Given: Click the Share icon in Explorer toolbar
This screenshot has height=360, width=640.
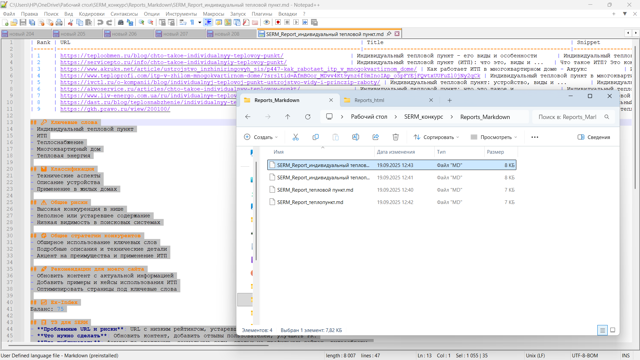Looking at the screenshot, I should (376, 137).
